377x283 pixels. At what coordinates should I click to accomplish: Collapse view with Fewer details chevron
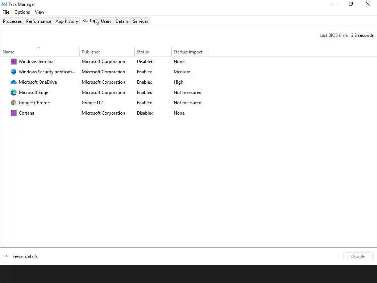7,256
